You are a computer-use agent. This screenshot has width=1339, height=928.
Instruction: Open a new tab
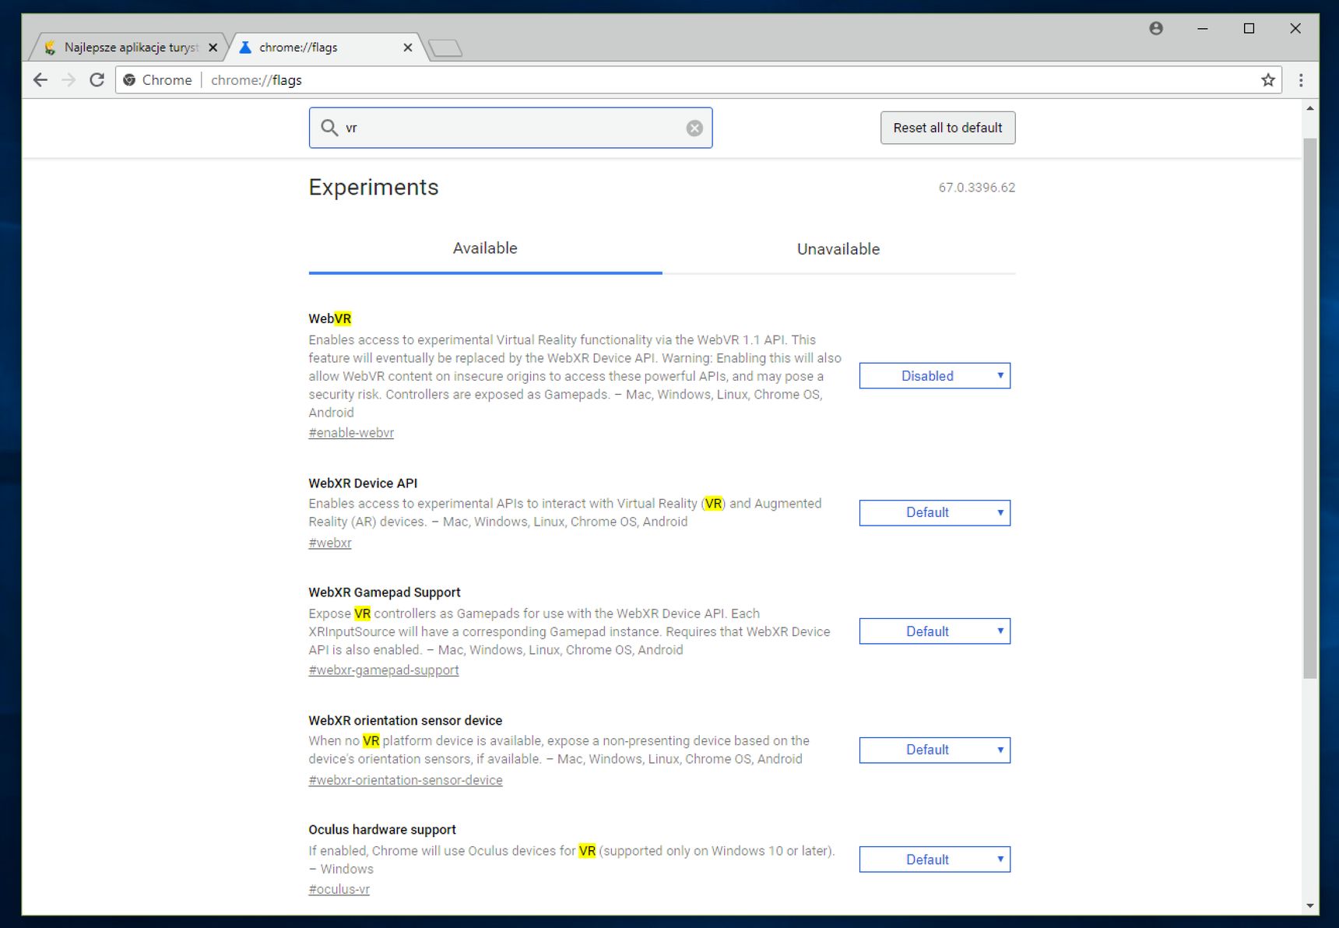445,48
